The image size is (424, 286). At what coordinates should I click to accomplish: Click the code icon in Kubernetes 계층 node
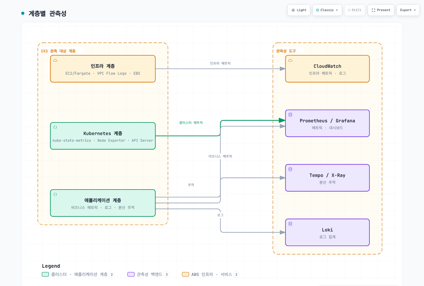click(x=55, y=127)
